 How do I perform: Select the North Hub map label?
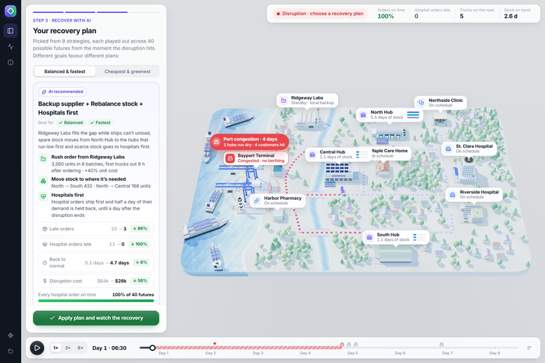(x=389, y=115)
